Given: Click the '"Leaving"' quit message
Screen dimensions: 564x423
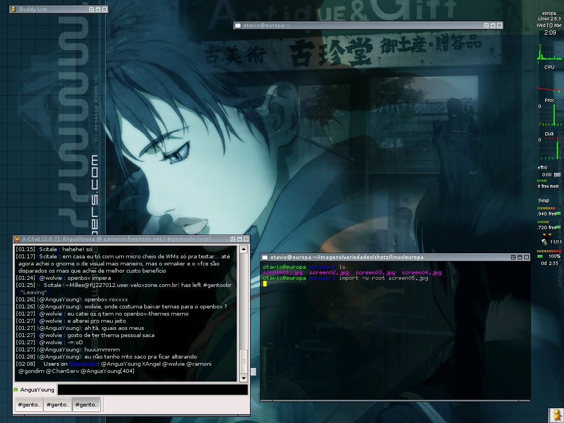Looking at the screenshot, I should 34,292.
